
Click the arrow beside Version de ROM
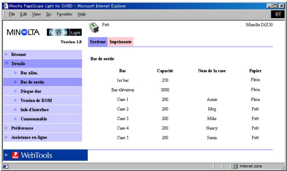[x=16, y=100]
